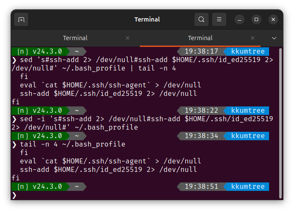The width and height of the screenshot is (294, 212).
Task: Switch to the first Terminal tab
Action: coord(75,38)
